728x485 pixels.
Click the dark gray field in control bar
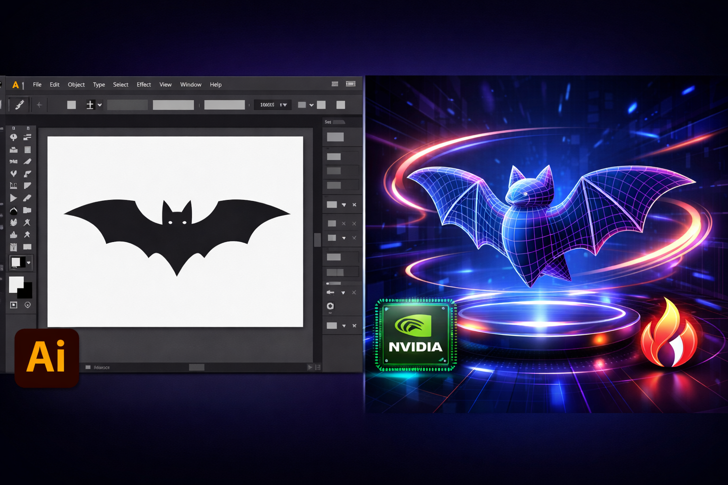coord(127,105)
